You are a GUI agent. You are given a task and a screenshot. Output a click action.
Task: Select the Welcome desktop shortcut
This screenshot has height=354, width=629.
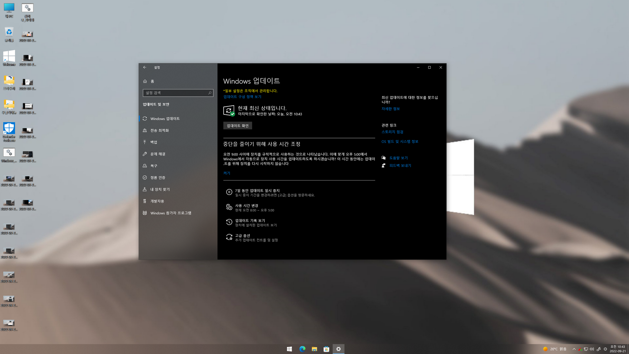pos(9,58)
